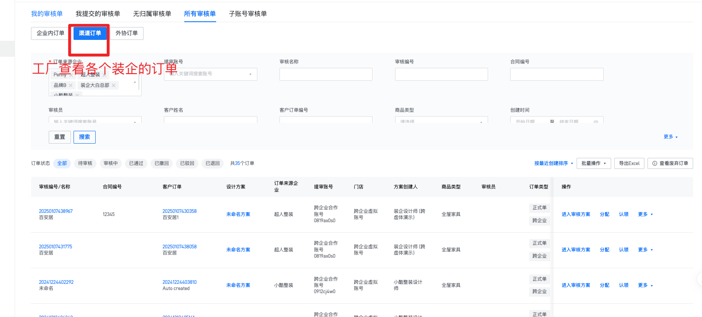
Task: Click 进入审核方案 for order 20241224402292
Action: (x=575, y=286)
